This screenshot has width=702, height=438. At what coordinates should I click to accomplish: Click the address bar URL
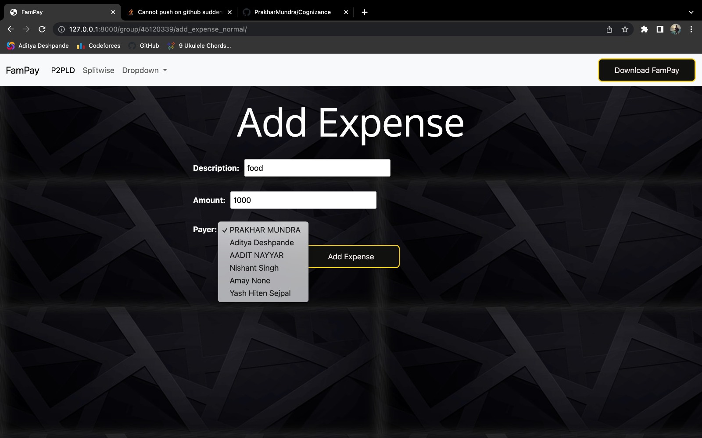[158, 29]
